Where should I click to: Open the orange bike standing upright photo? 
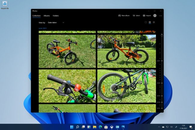pos(127,51)
